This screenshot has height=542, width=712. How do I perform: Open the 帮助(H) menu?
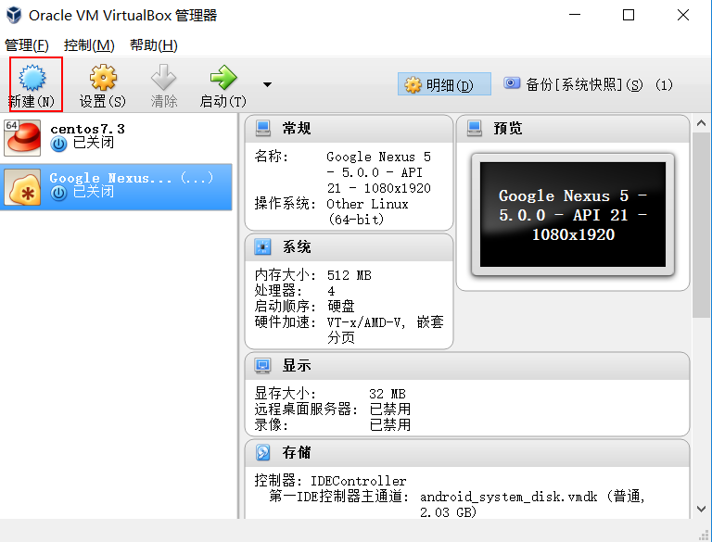[154, 45]
